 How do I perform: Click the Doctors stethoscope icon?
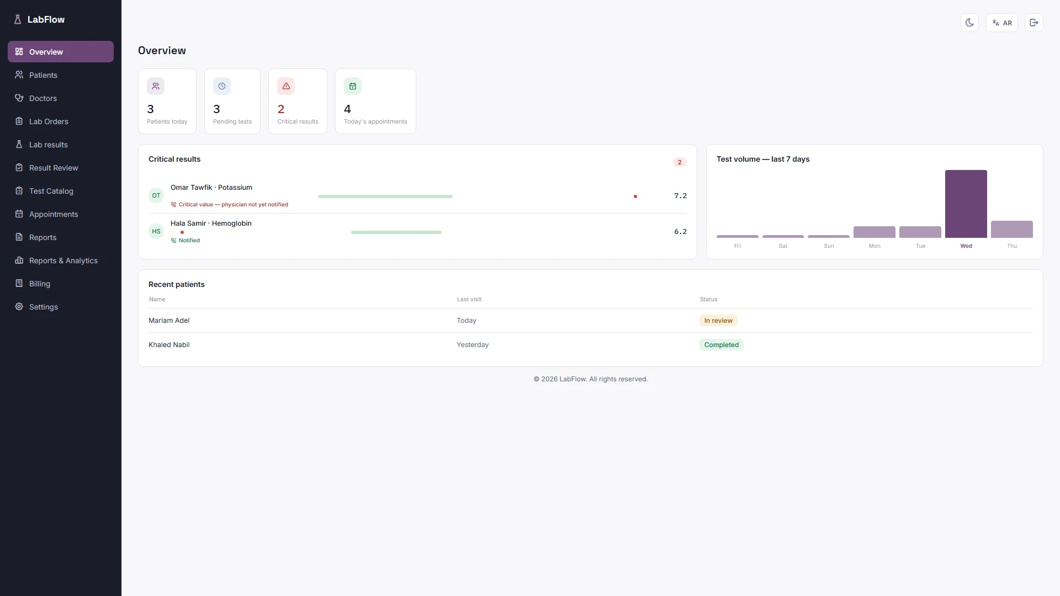pos(19,98)
